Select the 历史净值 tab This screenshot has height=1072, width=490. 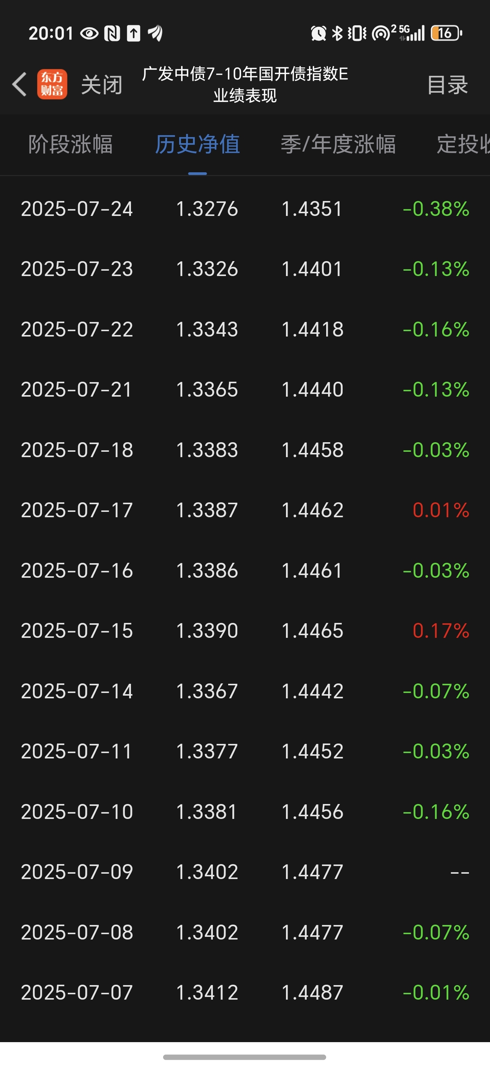coord(198,144)
